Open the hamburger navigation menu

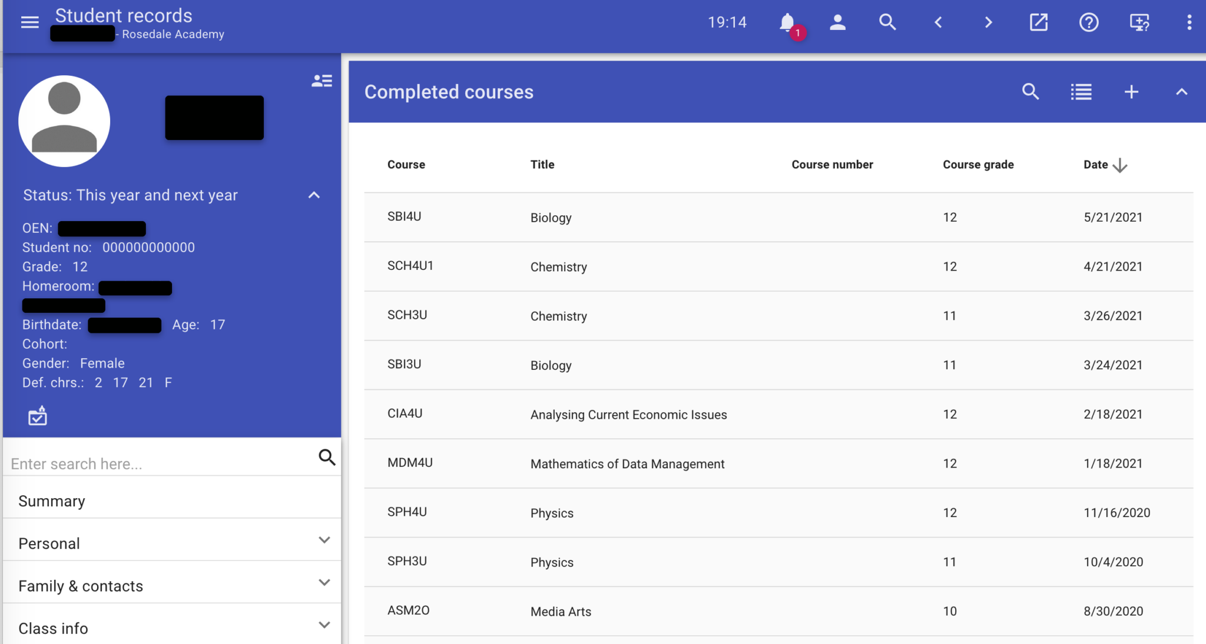point(29,22)
